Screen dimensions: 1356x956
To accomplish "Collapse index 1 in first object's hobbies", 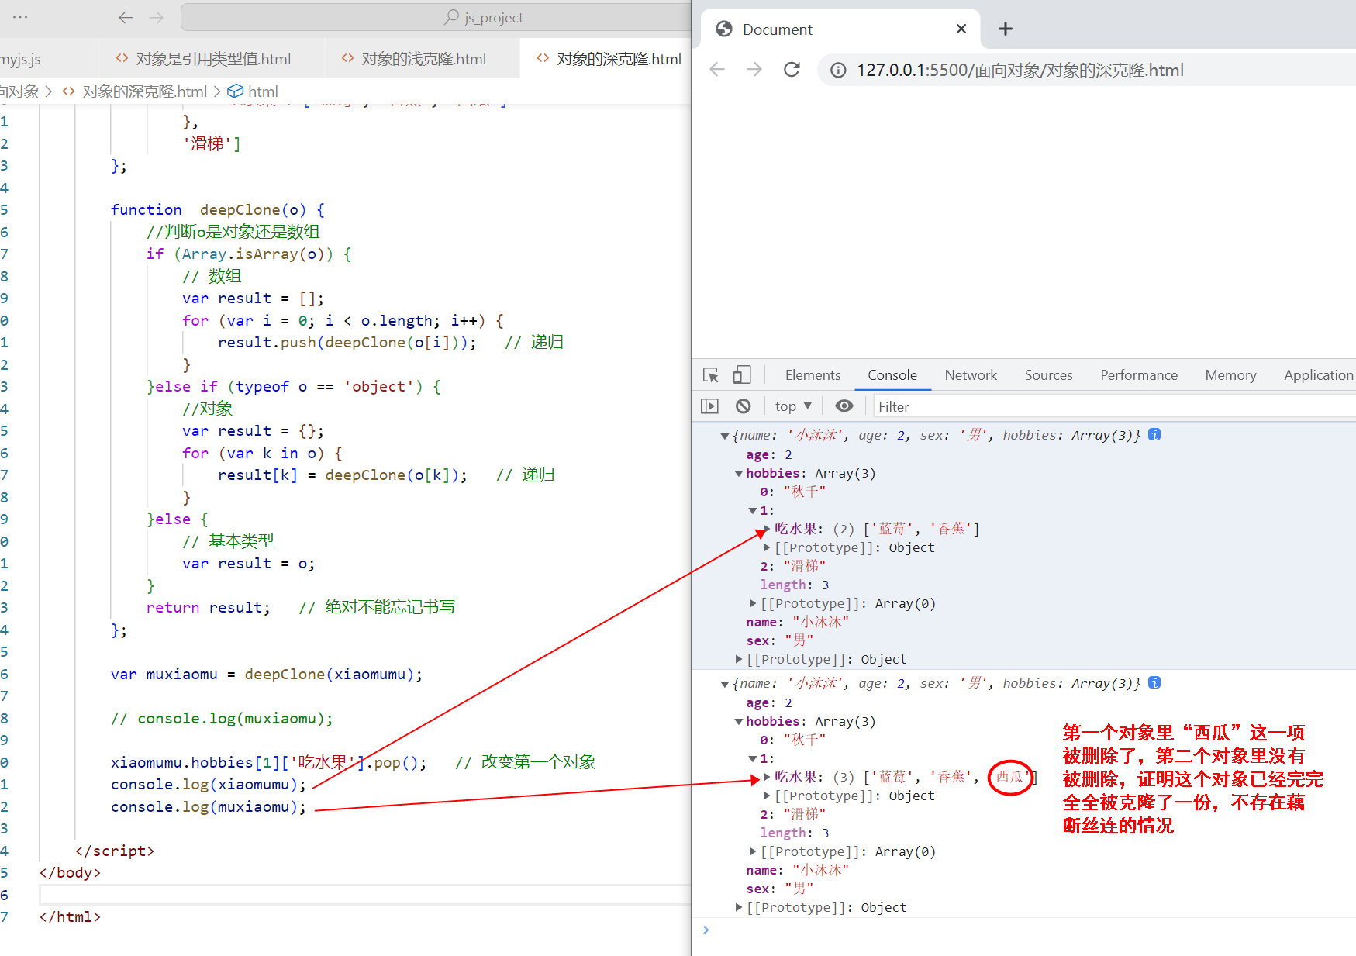I will click(753, 511).
